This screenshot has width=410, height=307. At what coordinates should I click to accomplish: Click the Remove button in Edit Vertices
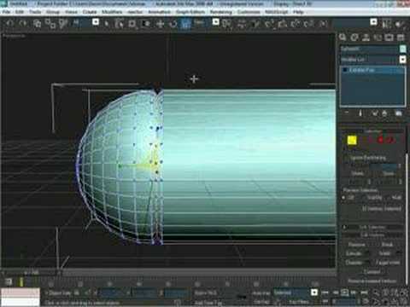tap(356, 245)
